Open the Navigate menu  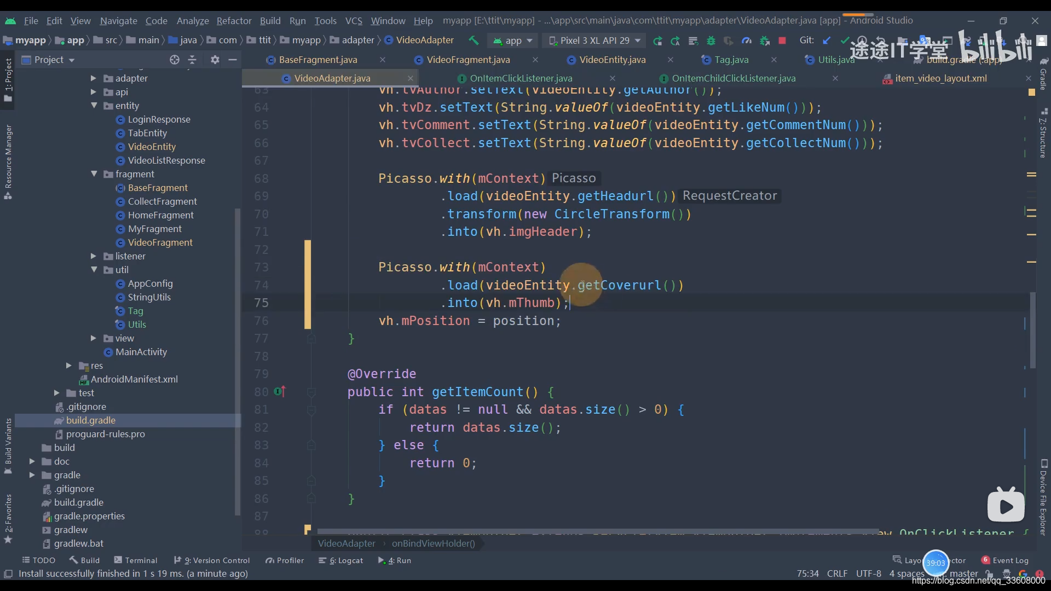118,21
